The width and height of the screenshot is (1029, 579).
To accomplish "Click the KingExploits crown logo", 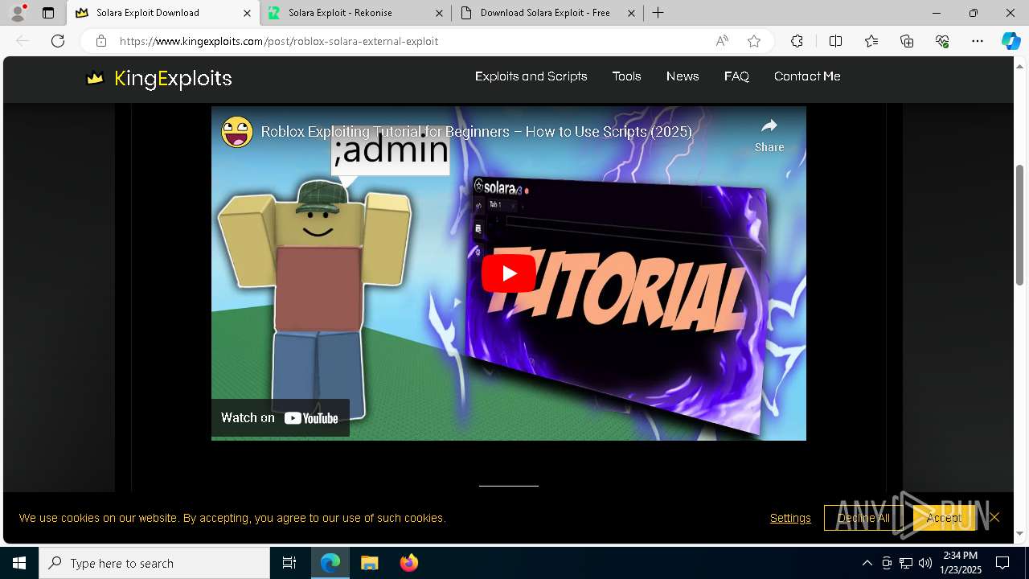I will (95, 78).
